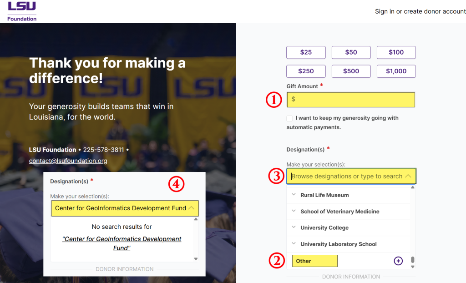Choose the $25 gift amount
Image resolution: width=466 pixels, height=283 pixels.
pyautogui.click(x=306, y=52)
